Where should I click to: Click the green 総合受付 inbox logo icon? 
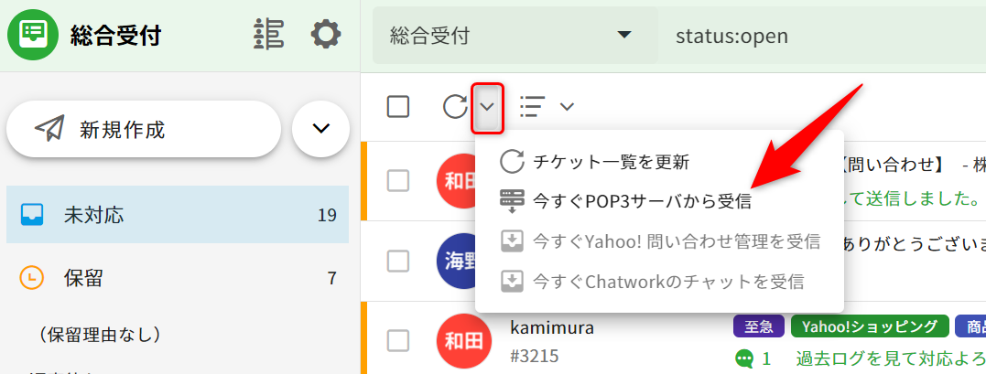point(34,35)
